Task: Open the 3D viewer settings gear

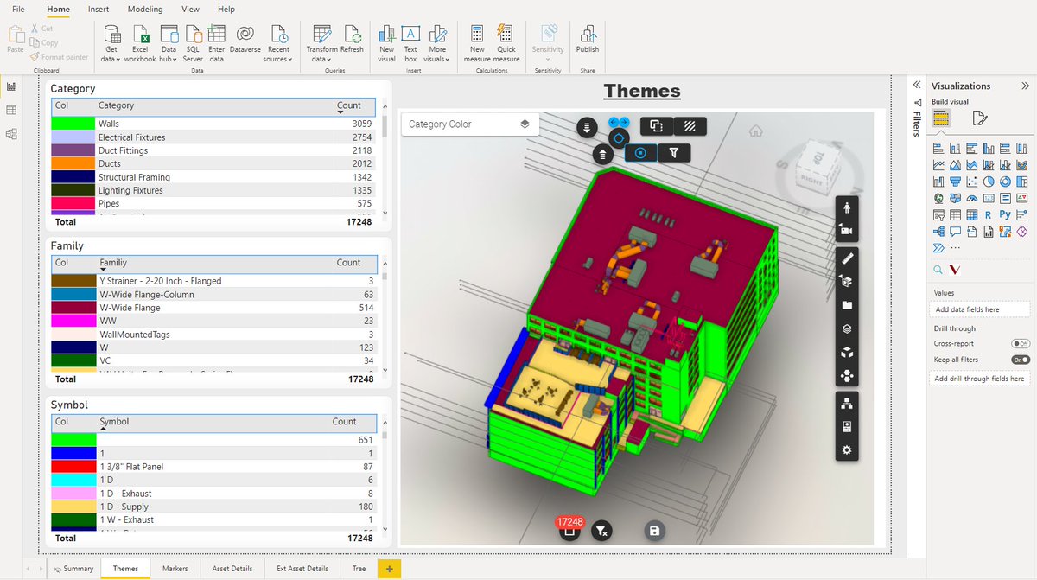Action: (x=847, y=449)
